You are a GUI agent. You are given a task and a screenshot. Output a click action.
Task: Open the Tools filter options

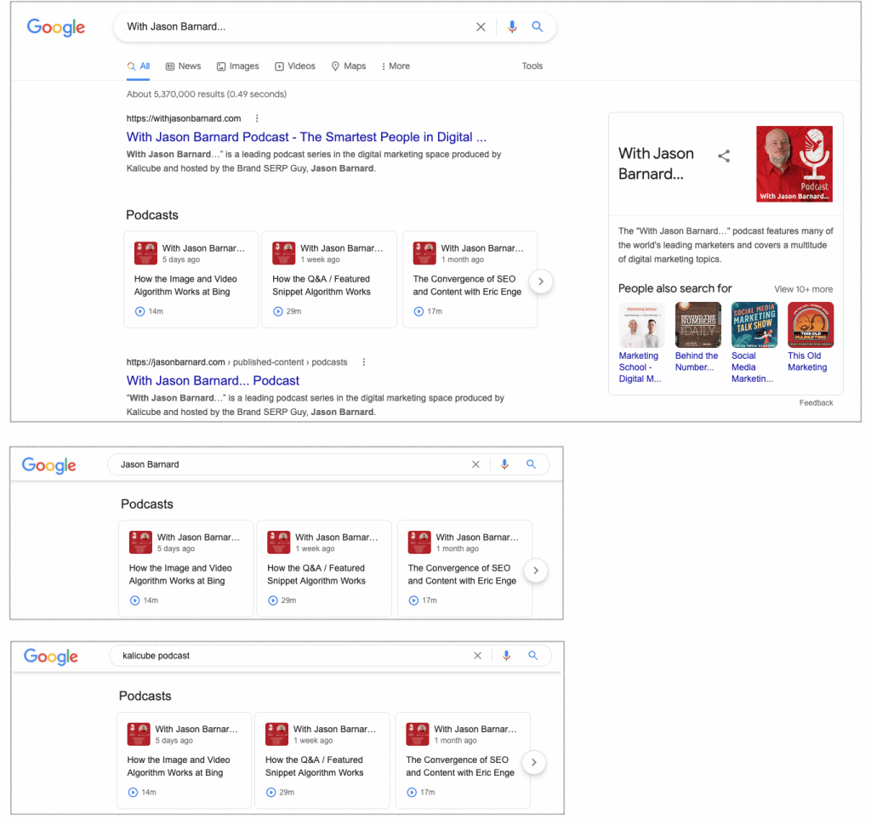pos(532,66)
